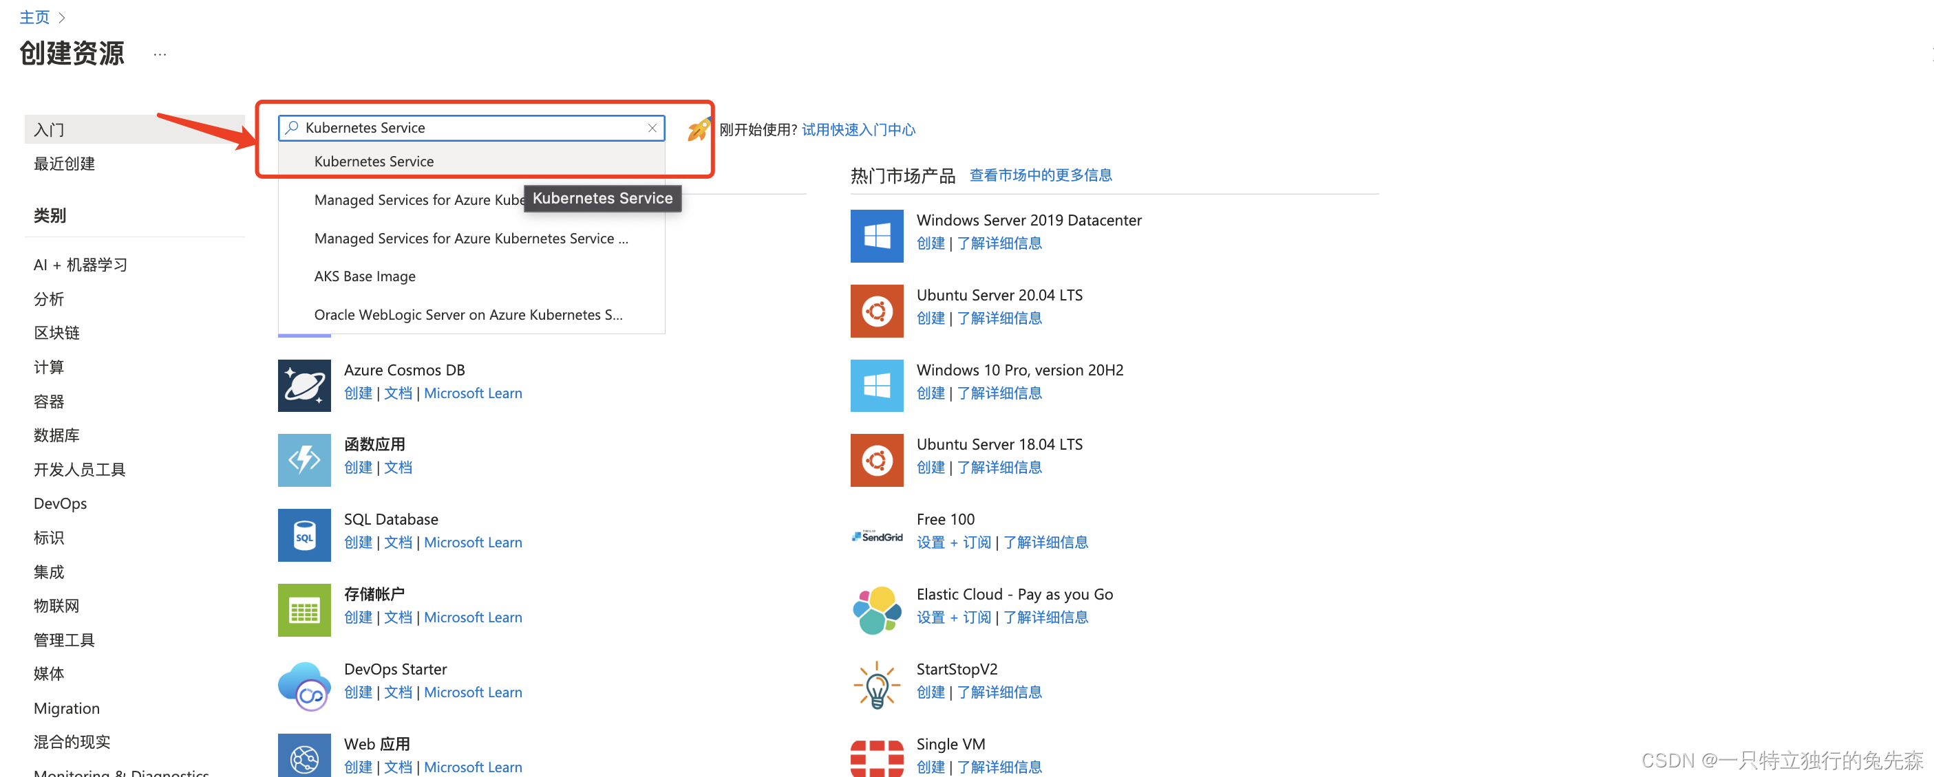The image size is (1934, 777).
Task: Open 计算 category
Action: 49,367
